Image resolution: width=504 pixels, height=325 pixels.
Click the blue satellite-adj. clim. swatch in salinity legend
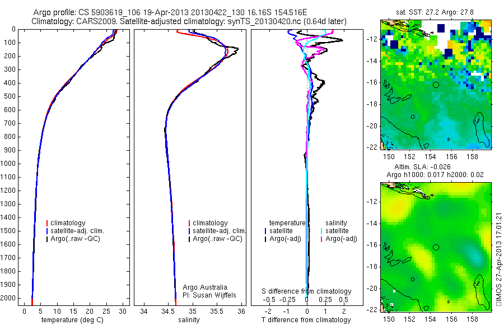click(189, 231)
